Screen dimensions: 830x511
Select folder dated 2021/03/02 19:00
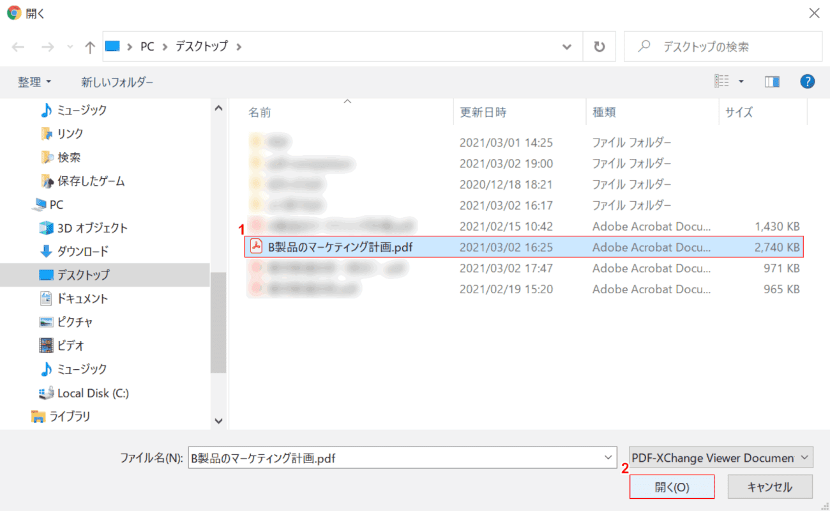tap(524, 164)
